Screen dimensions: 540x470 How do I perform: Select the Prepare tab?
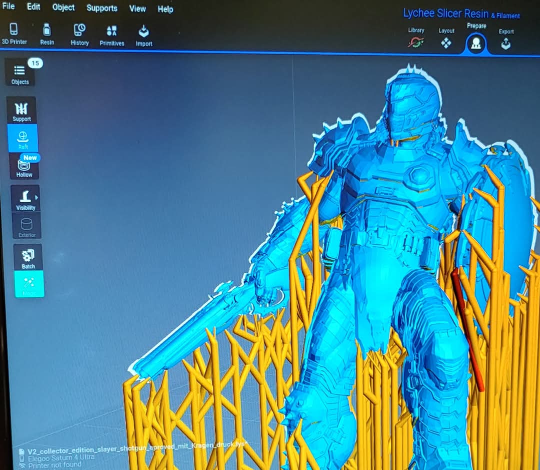pos(476,38)
